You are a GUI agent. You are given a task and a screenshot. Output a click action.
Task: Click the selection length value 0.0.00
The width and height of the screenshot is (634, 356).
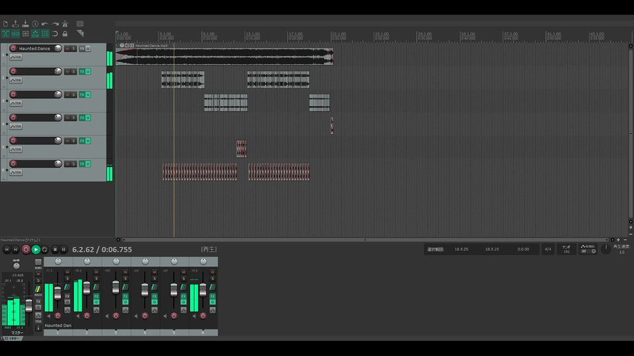tap(523, 249)
